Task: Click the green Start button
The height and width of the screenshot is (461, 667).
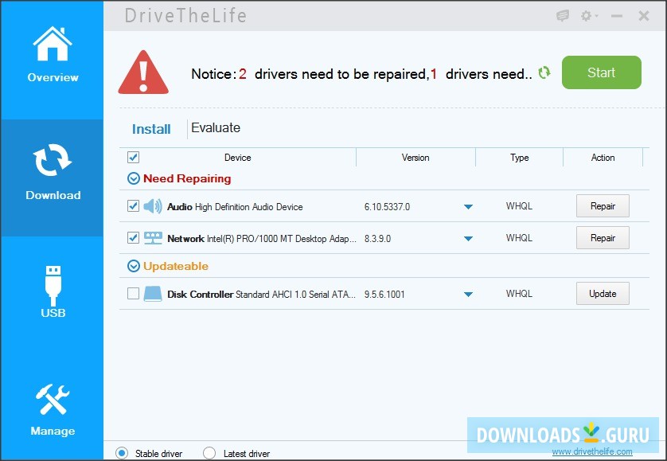Action: tap(601, 72)
